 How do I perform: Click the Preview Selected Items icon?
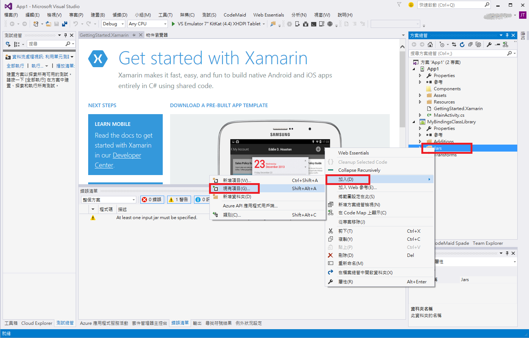pyautogui.click(x=497, y=44)
